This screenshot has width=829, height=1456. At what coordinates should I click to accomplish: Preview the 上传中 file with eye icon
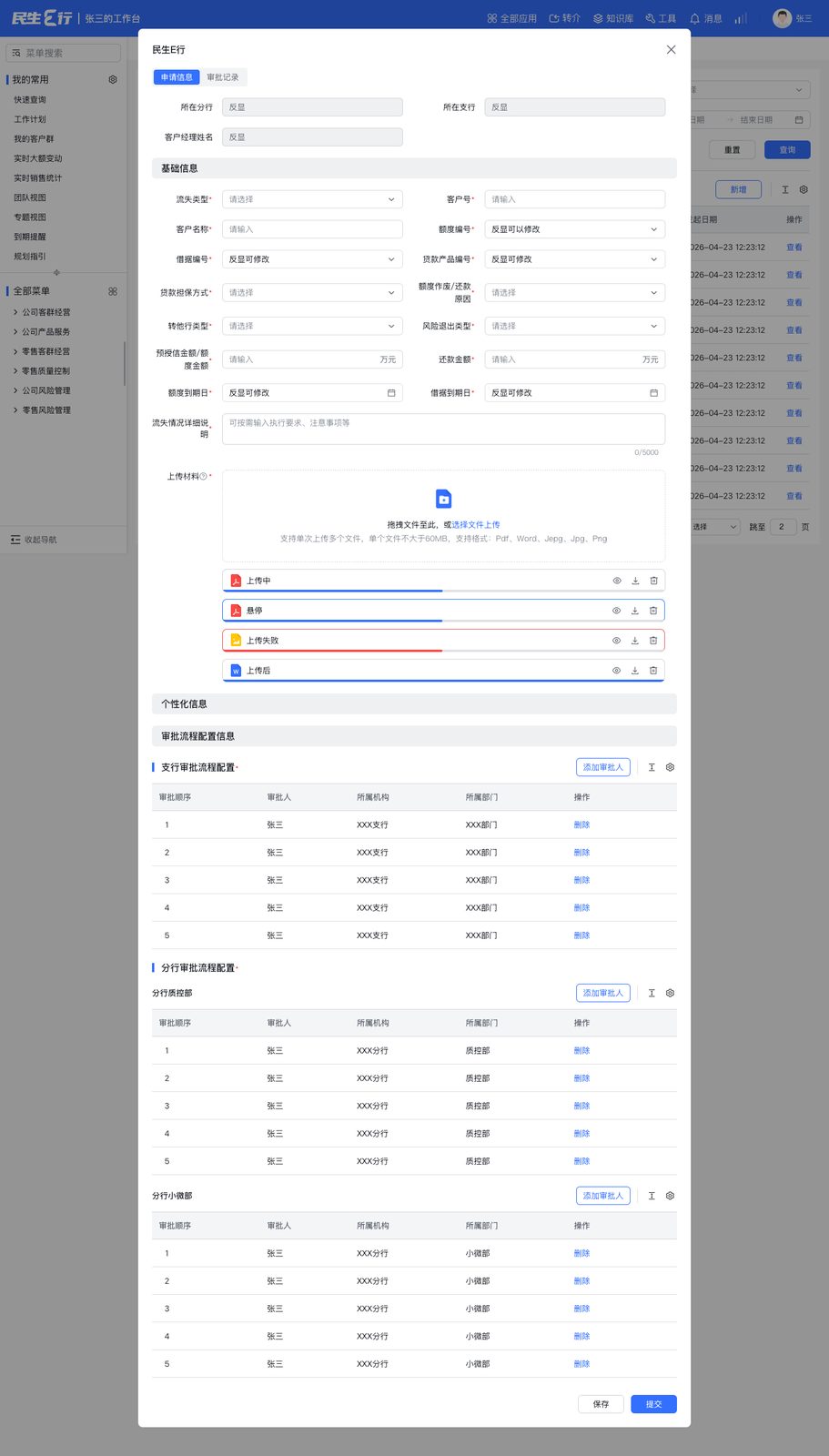(617, 581)
